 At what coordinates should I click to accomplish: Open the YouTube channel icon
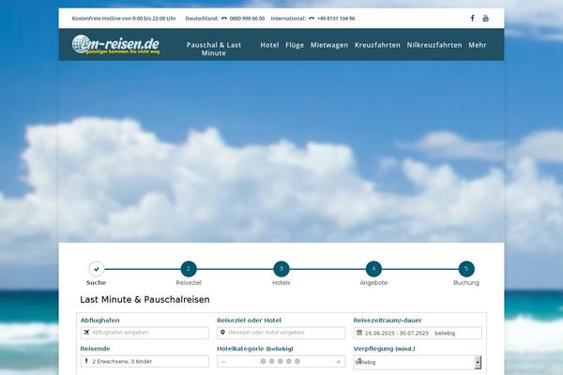485,19
